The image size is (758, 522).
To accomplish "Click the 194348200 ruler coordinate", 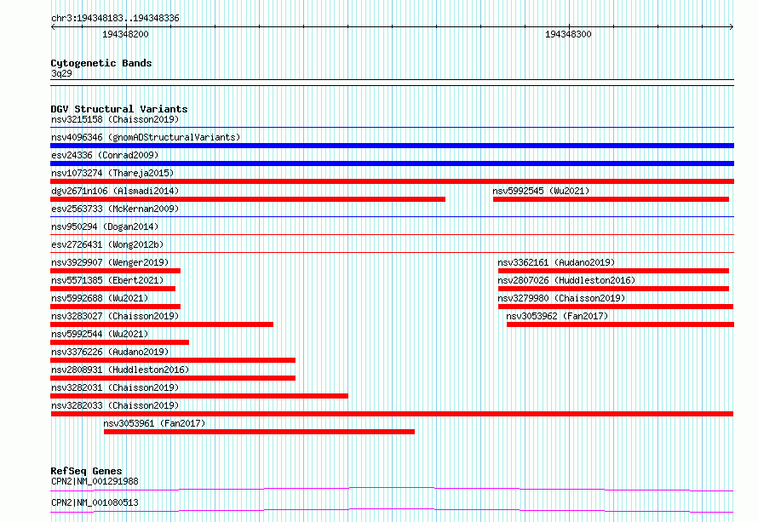I will coord(125,34).
